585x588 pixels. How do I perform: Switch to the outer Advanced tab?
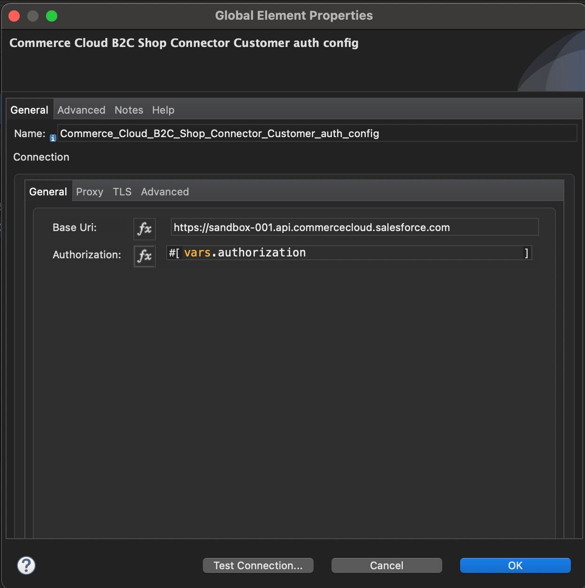tap(81, 110)
